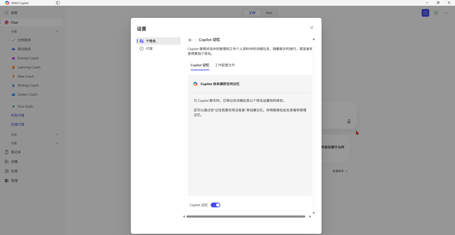Expand the 对话 section
Viewport: 455px width, 235px height.
point(57,135)
